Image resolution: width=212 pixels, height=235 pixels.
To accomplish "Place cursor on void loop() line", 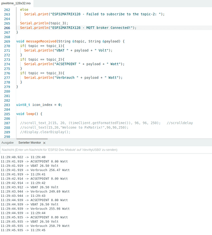I will click(x=29, y=114).
